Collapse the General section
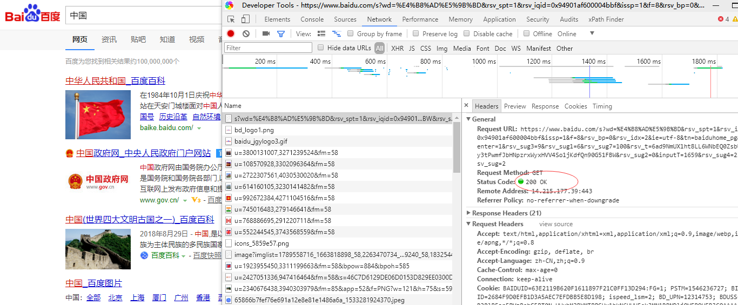 [x=468, y=119]
